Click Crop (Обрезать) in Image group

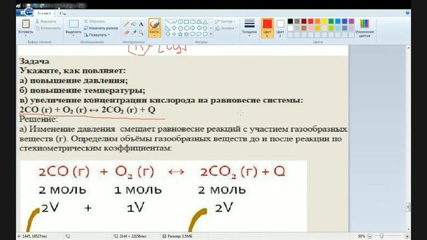coord(94,21)
